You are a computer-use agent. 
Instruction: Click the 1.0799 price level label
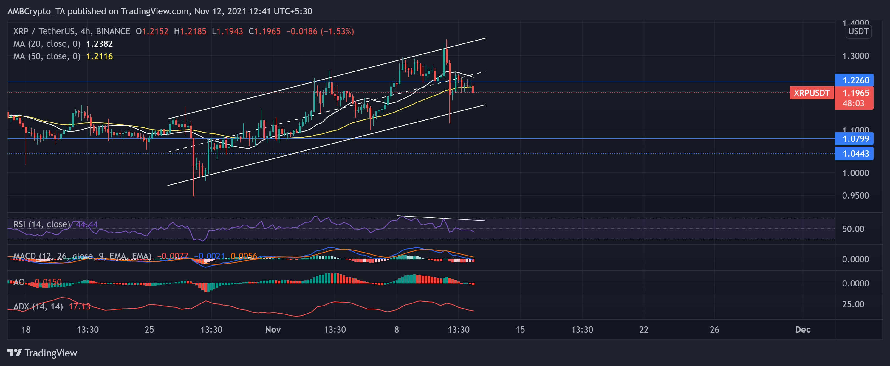(x=854, y=139)
